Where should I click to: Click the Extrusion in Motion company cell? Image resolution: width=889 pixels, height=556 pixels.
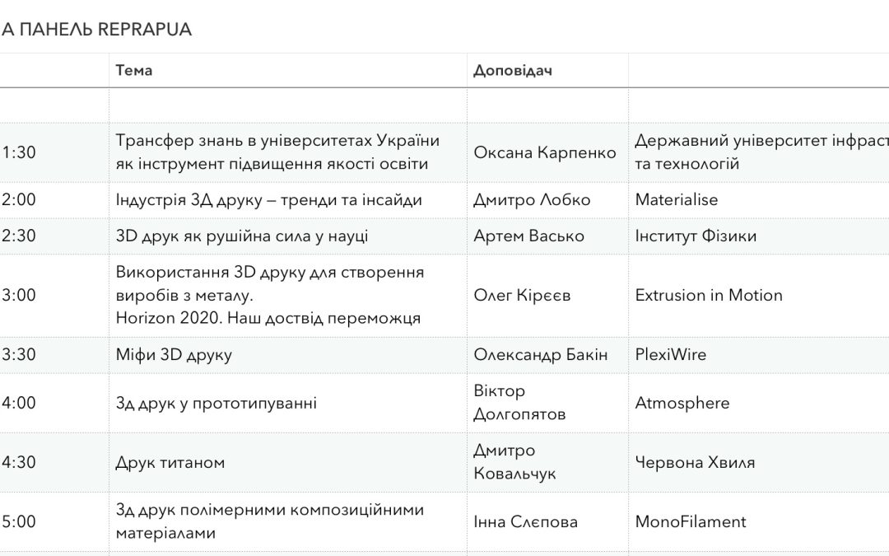(x=709, y=295)
